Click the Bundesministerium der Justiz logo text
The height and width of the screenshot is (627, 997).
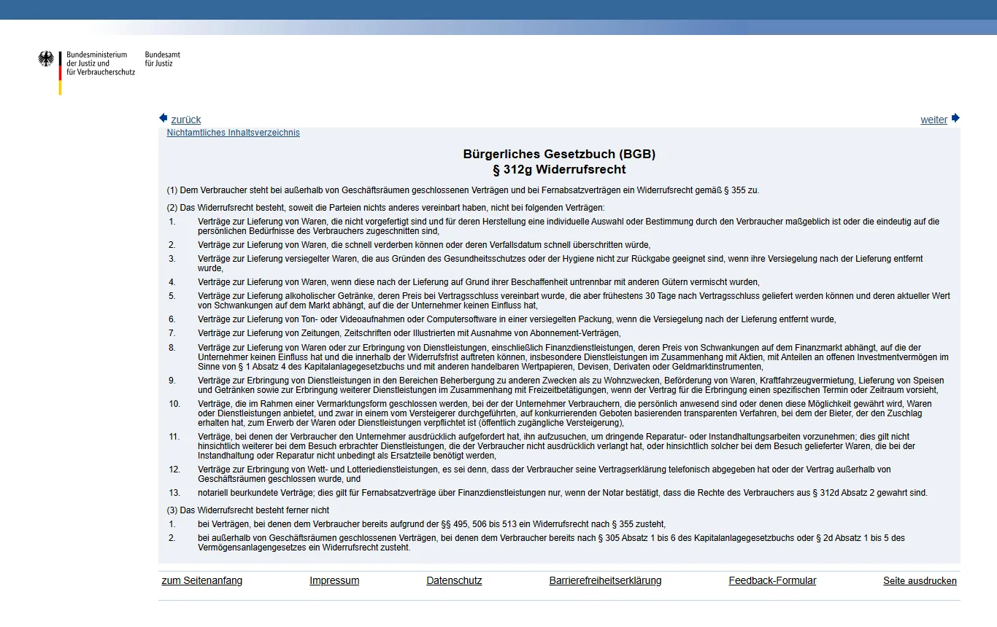(101, 63)
